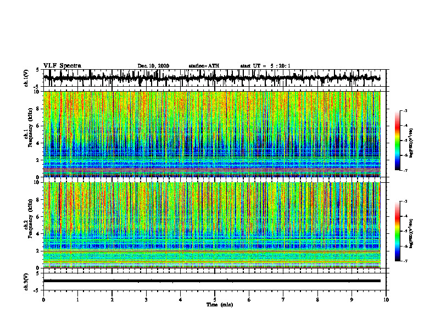Image resolution: width=435 pixels, height=336 pixels.
Task: Click the ch.1 voltage waveform trace panel
Action: [x=214, y=78]
